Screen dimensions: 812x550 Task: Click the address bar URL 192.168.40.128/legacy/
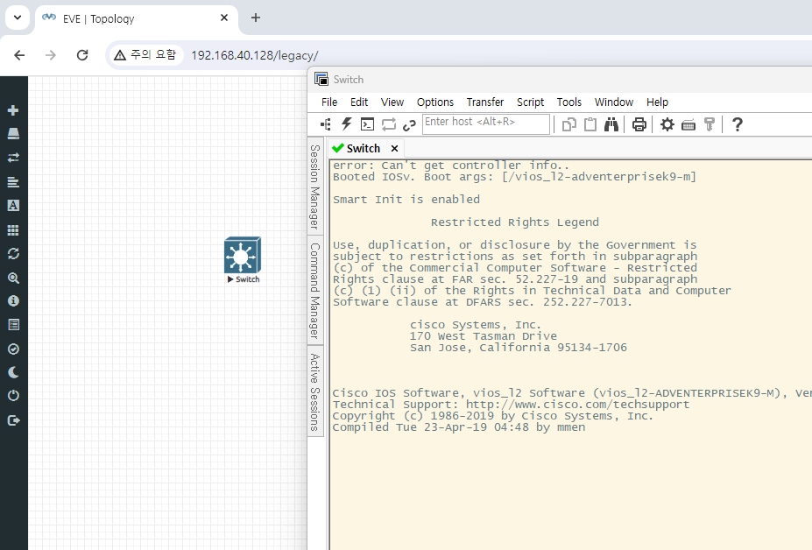click(255, 55)
